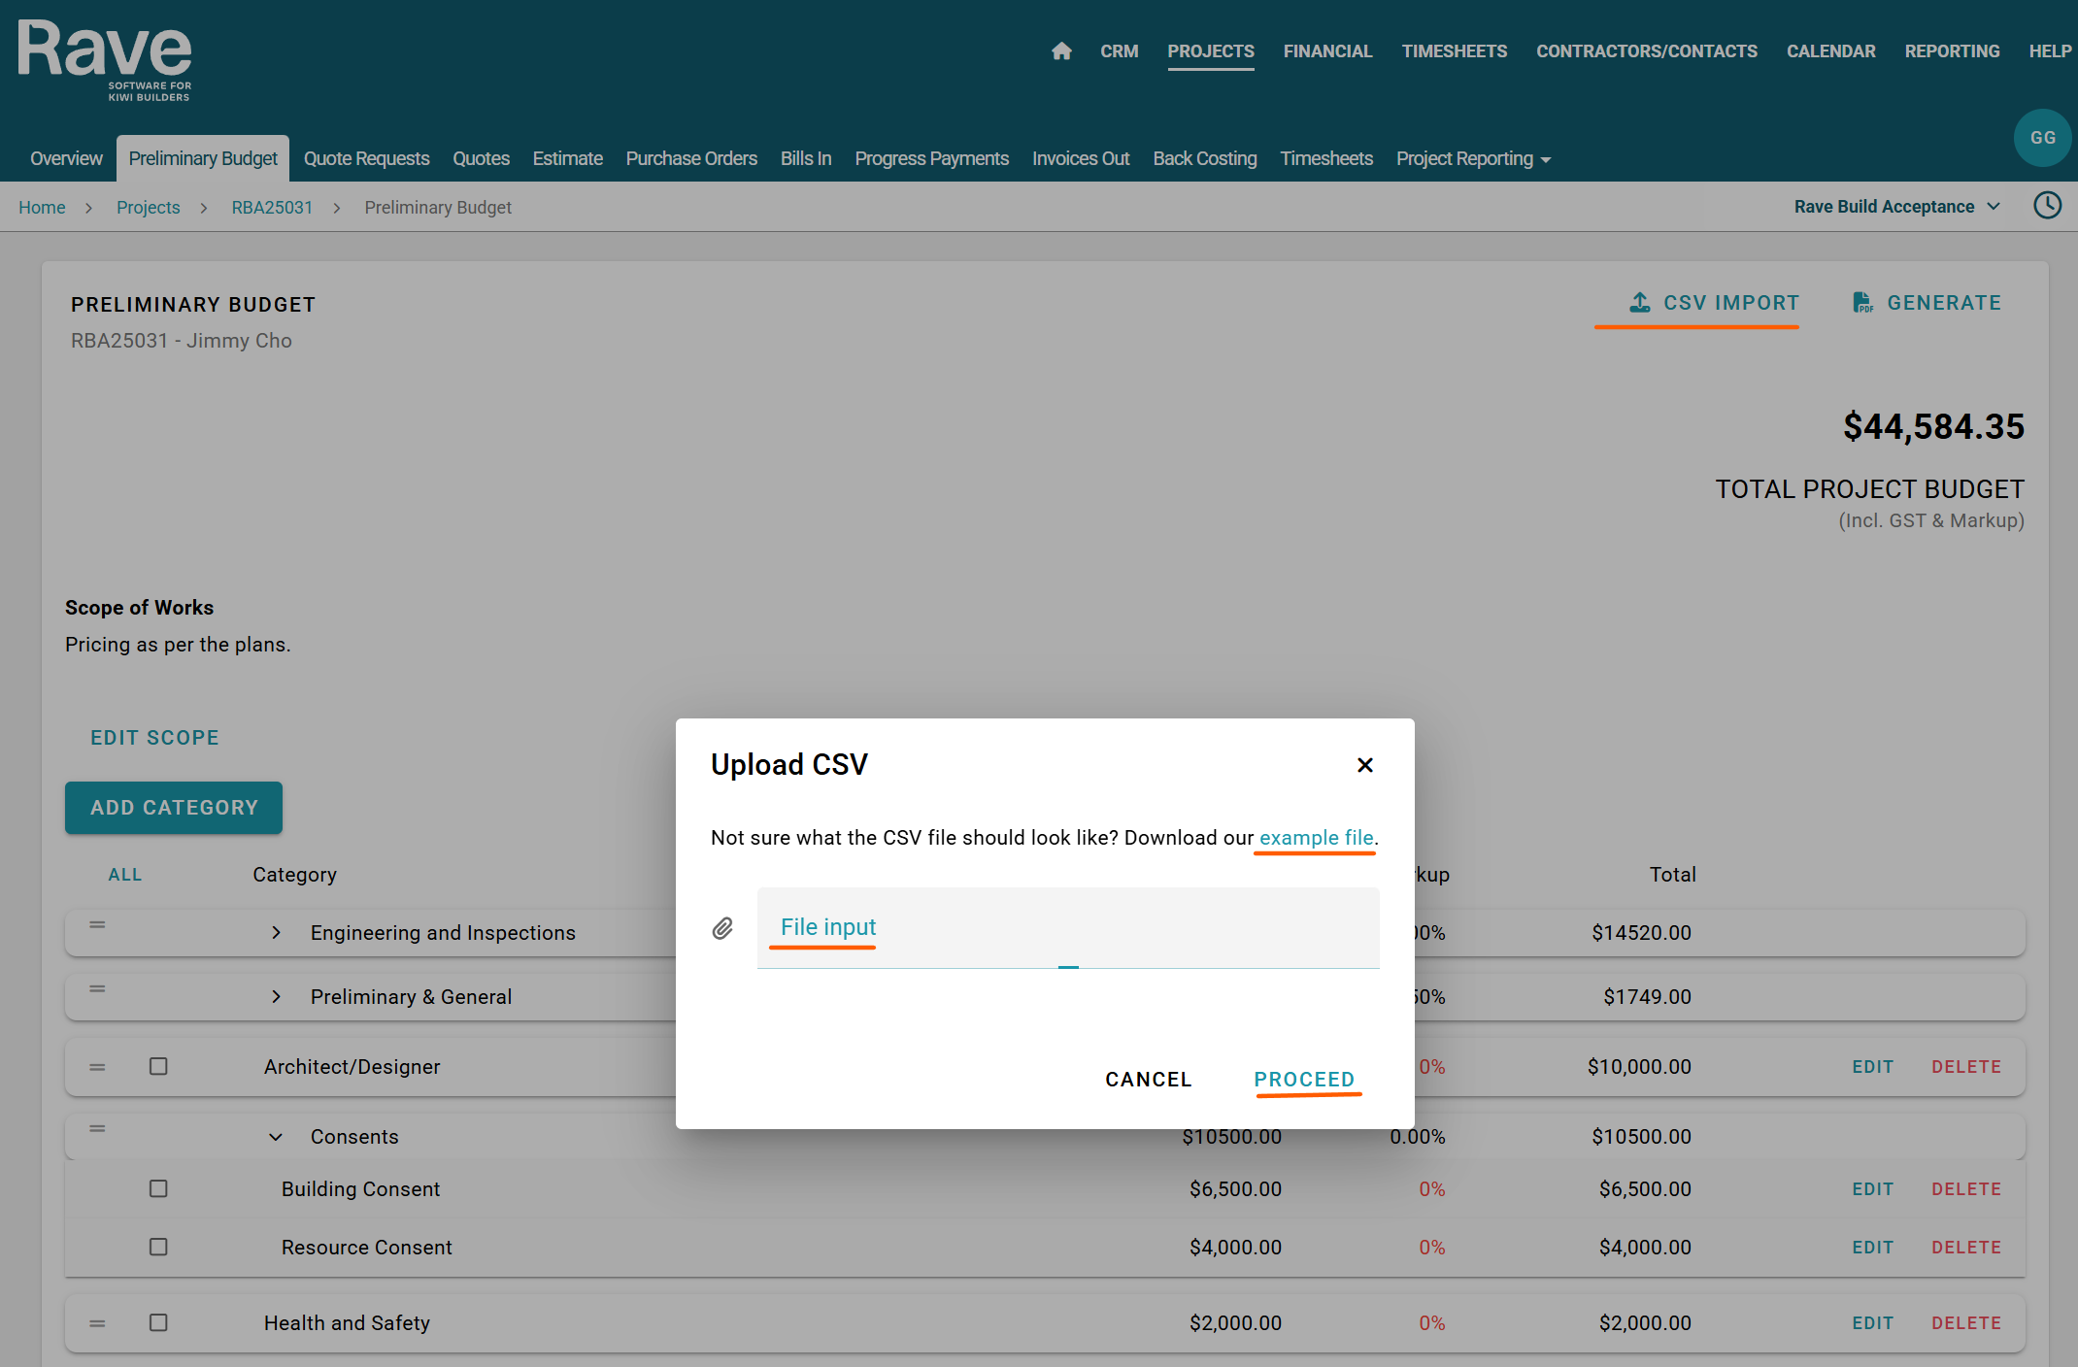Image resolution: width=2078 pixels, height=1367 pixels.
Task: Click drag handle for Health and Safety row
Action: coord(97,1323)
